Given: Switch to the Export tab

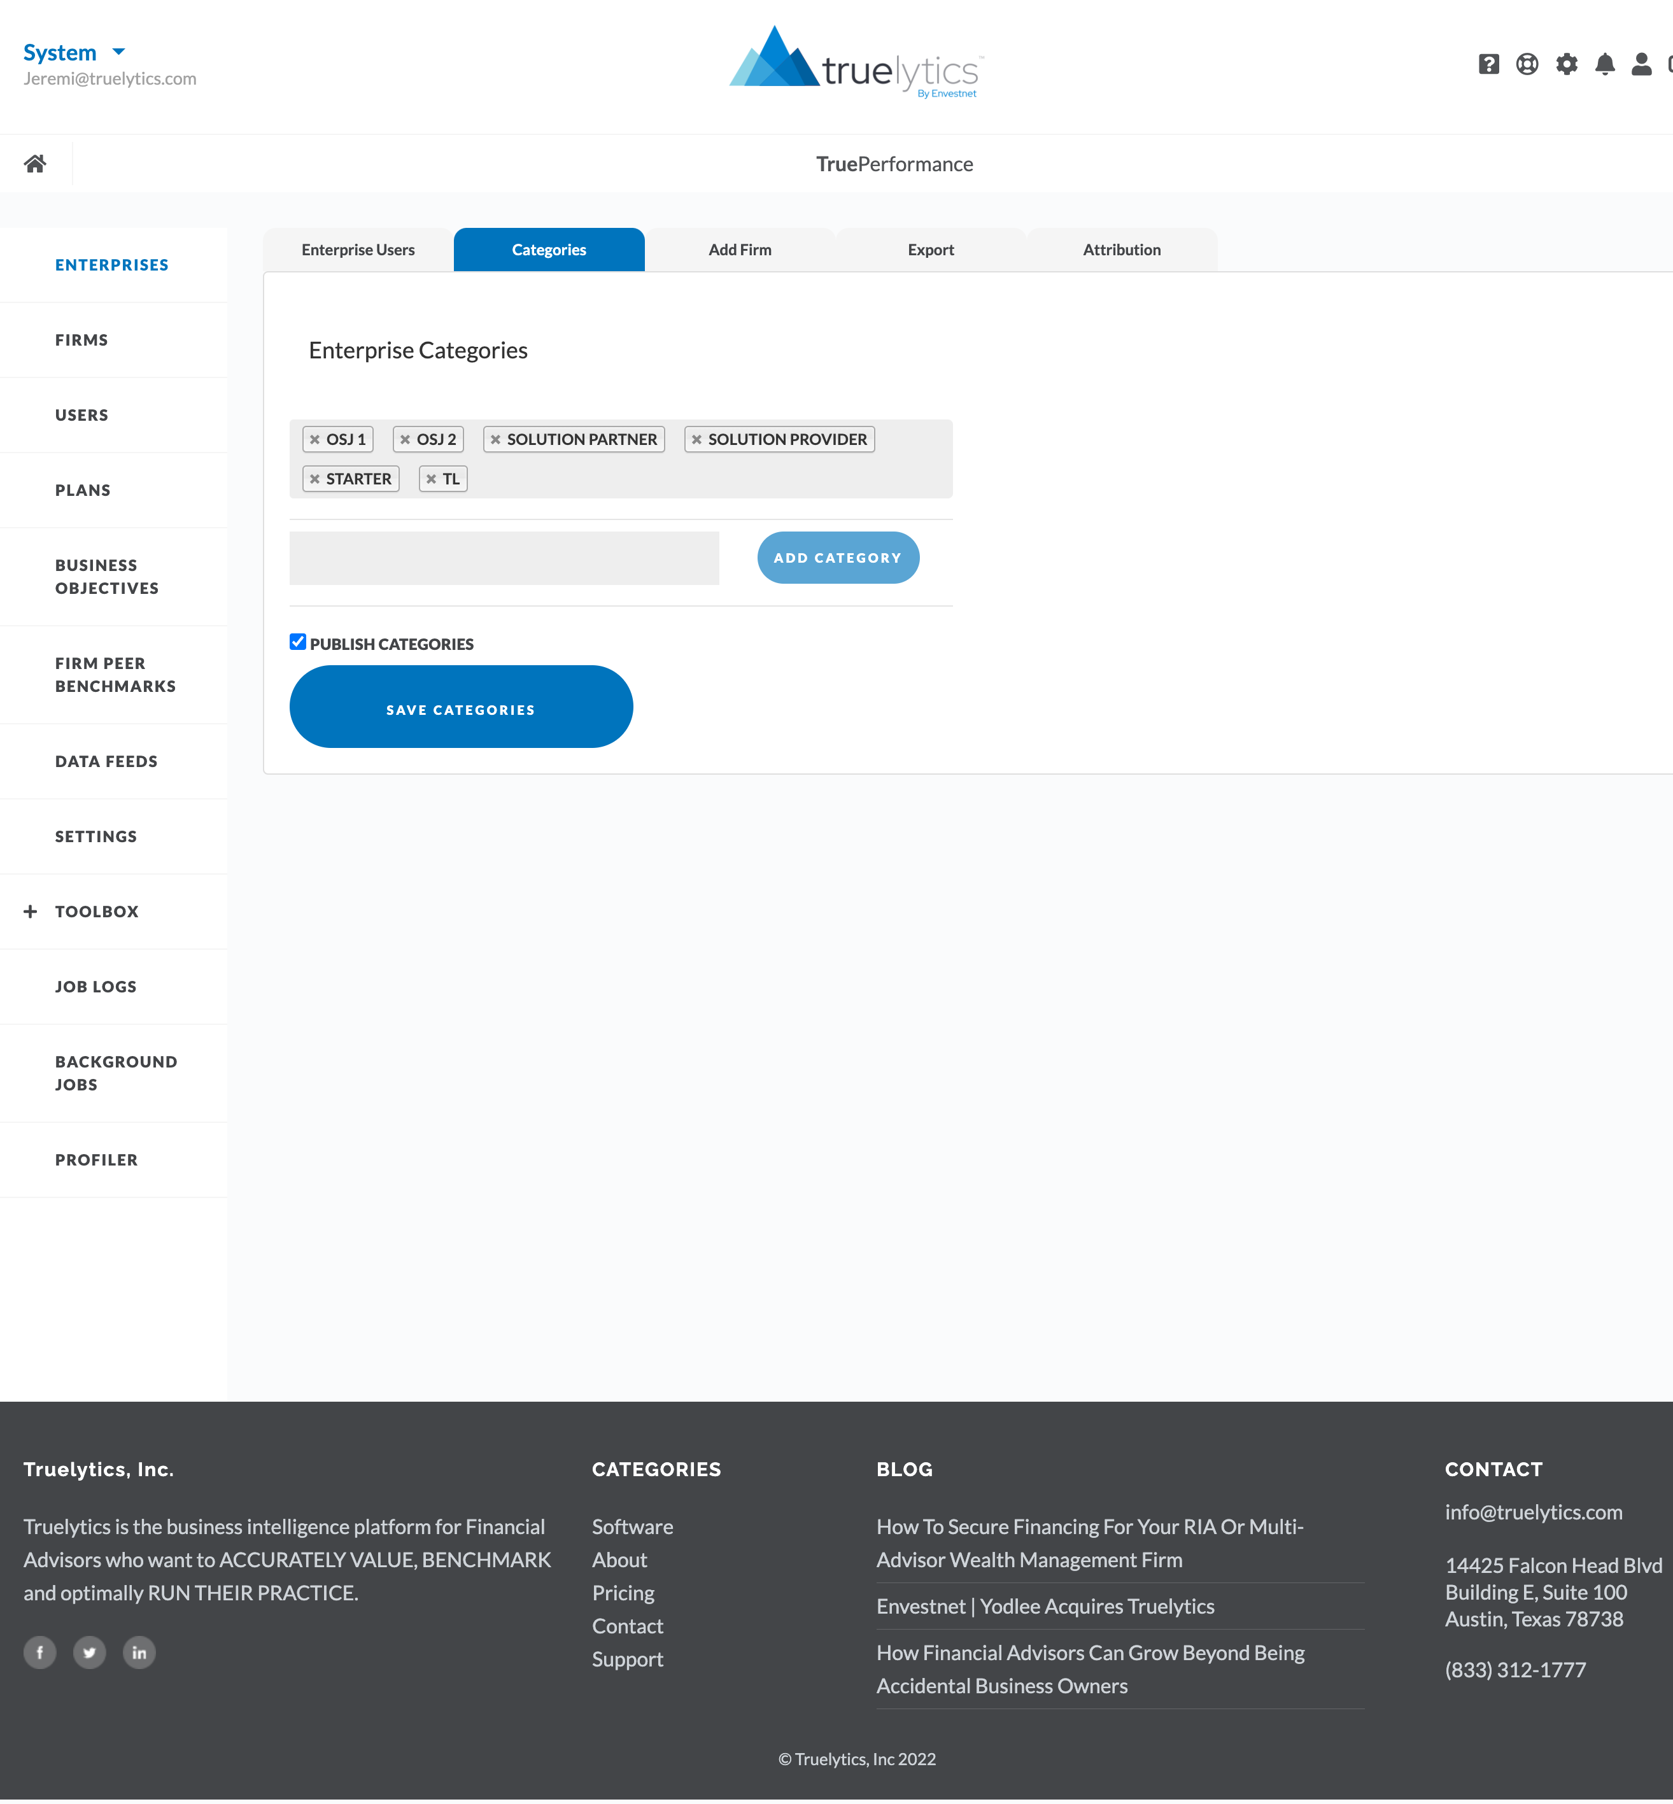Looking at the screenshot, I should click(931, 250).
